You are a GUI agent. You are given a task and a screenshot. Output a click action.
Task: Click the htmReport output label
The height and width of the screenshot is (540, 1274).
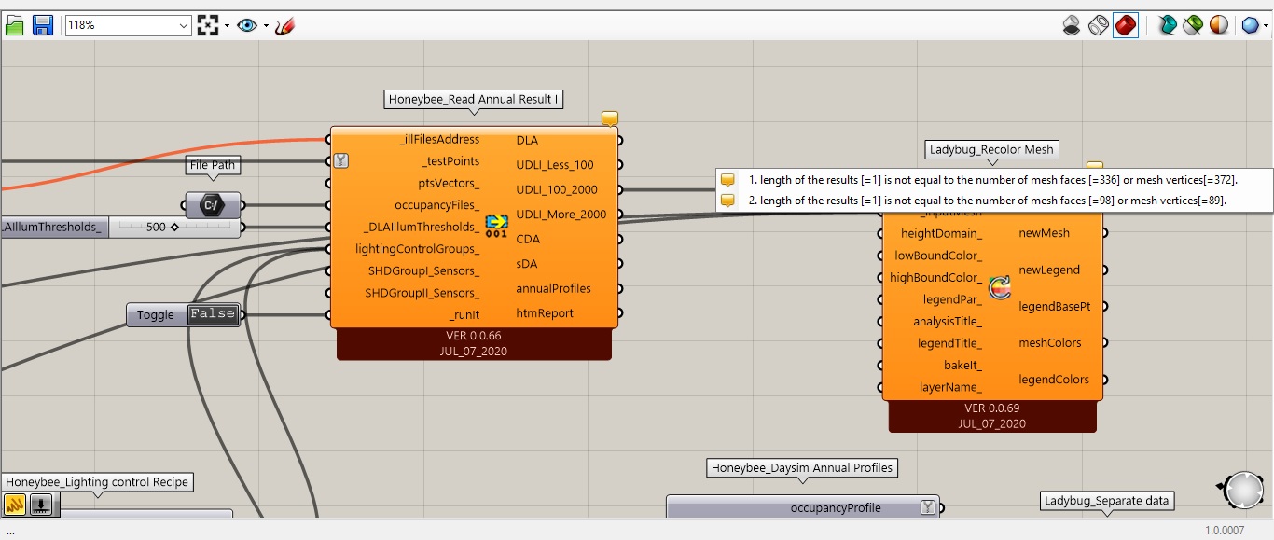[545, 313]
